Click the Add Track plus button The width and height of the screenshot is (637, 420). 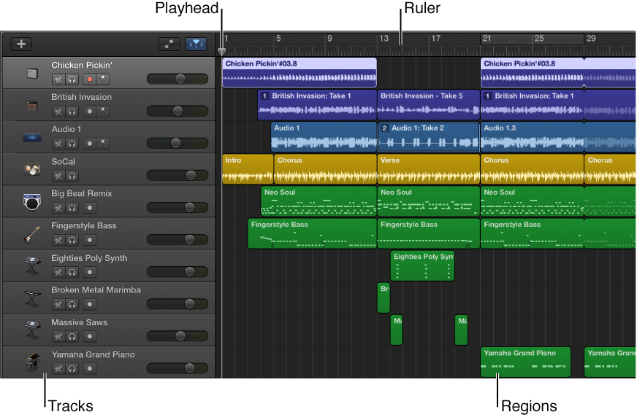click(20, 44)
